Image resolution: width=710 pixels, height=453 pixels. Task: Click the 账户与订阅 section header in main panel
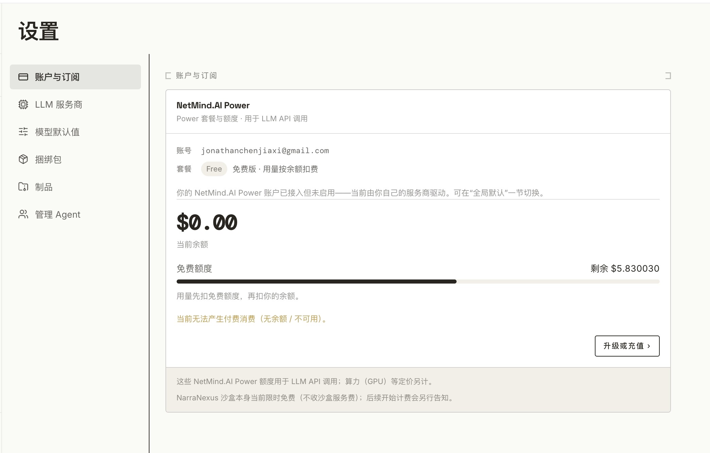pos(196,76)
